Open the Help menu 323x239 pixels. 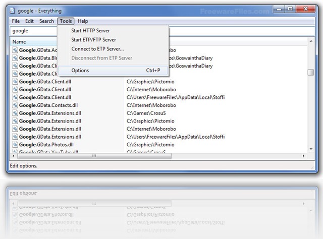[83, 21]
